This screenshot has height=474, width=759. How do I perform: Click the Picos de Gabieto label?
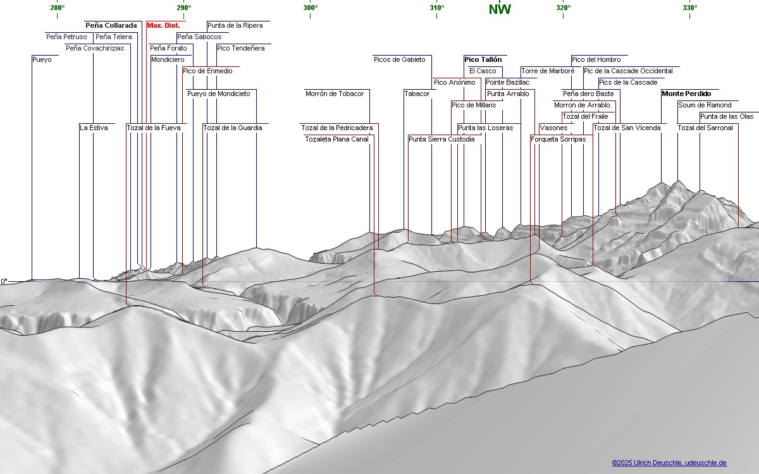coord(399,60)
